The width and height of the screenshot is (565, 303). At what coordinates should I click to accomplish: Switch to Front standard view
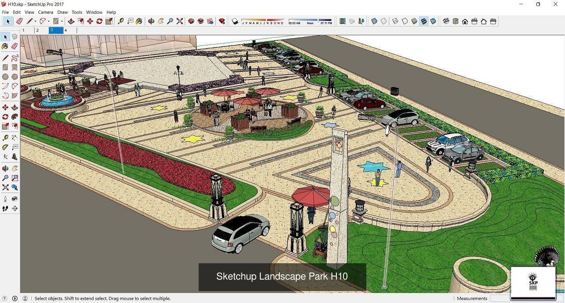point(465,21)
